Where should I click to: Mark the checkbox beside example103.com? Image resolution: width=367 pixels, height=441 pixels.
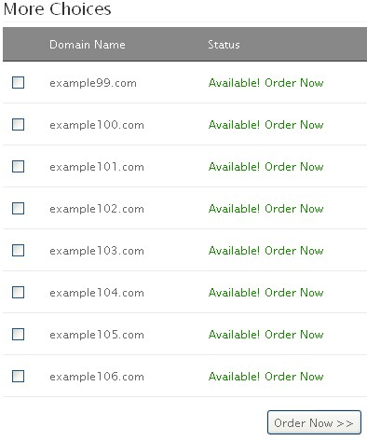[x=18, y=251]
